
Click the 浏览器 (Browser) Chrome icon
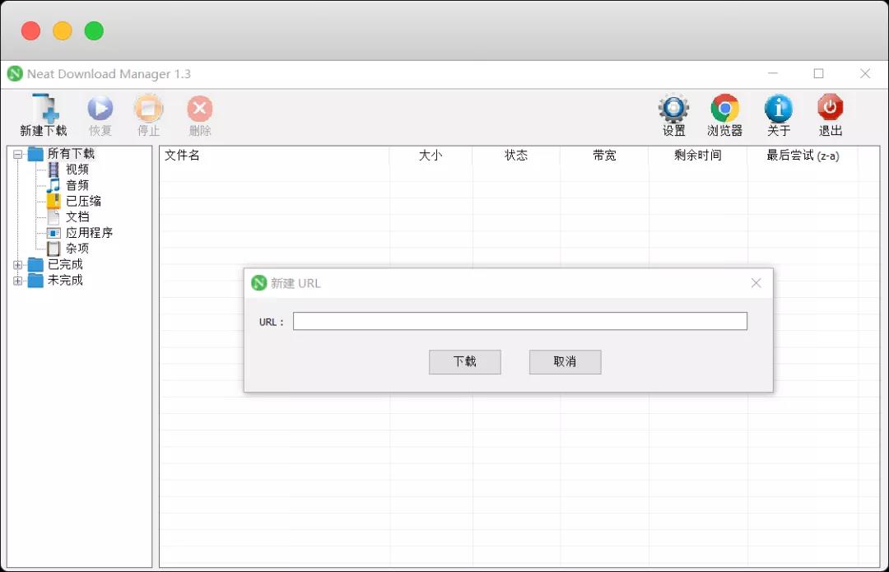tap(725, 109)
